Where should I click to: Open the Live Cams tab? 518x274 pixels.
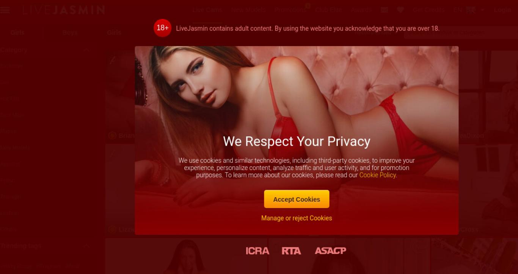207,10
